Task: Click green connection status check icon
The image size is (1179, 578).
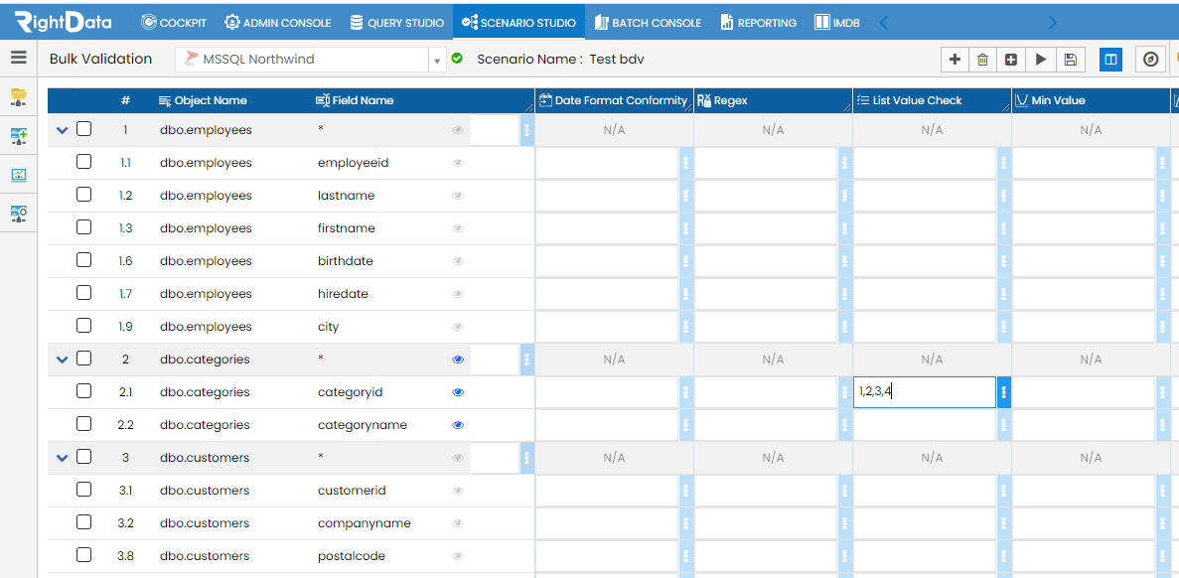Action: 457,58
